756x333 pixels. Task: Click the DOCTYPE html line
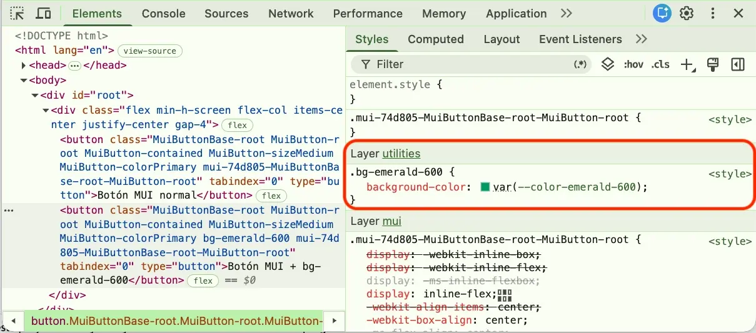click(61, 36)
